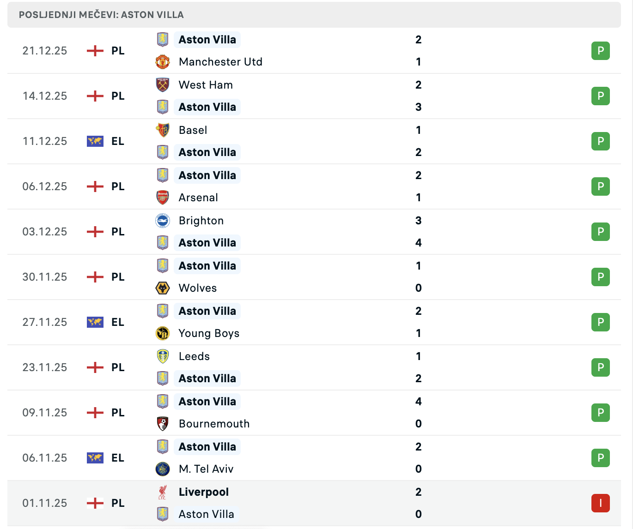
Task: Click the Arsenal club crest
Action: click(163, 198)
